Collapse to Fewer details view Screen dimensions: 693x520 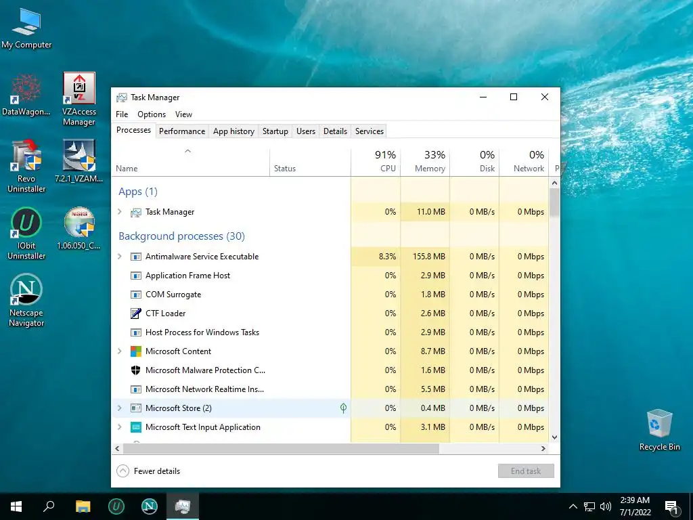148,471
